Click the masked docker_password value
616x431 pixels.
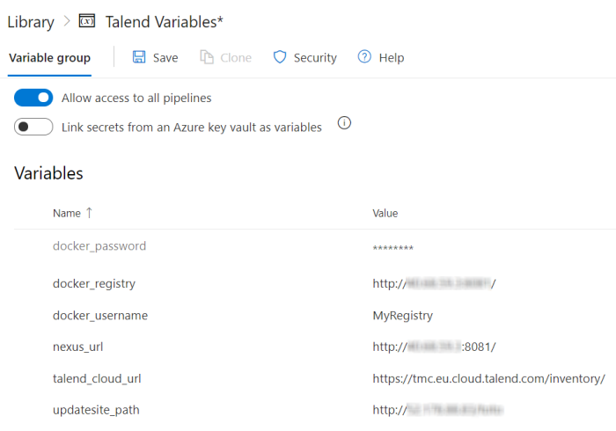393,249
